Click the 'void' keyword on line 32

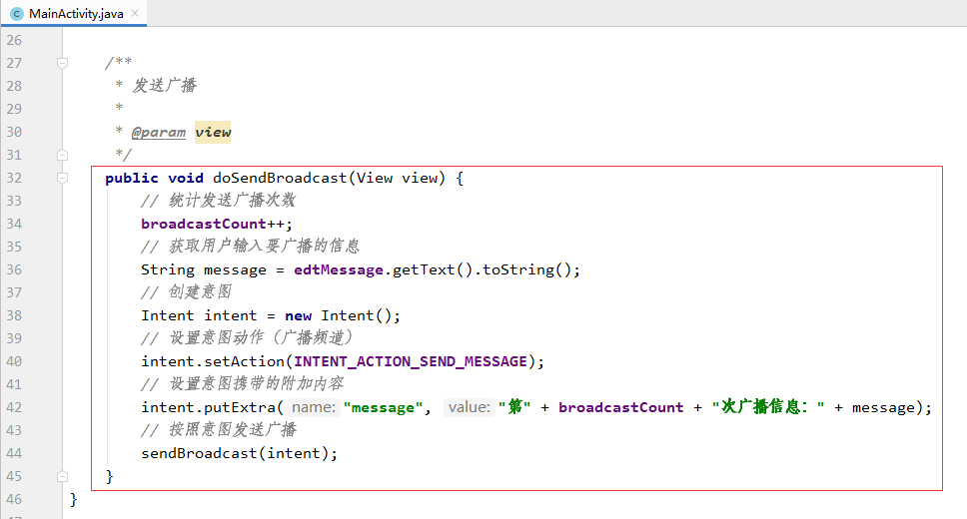coord(186,178)
